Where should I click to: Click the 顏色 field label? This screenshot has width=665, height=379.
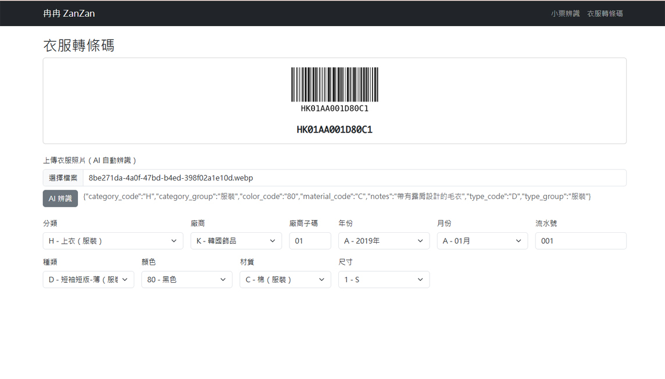pos(148,262)
